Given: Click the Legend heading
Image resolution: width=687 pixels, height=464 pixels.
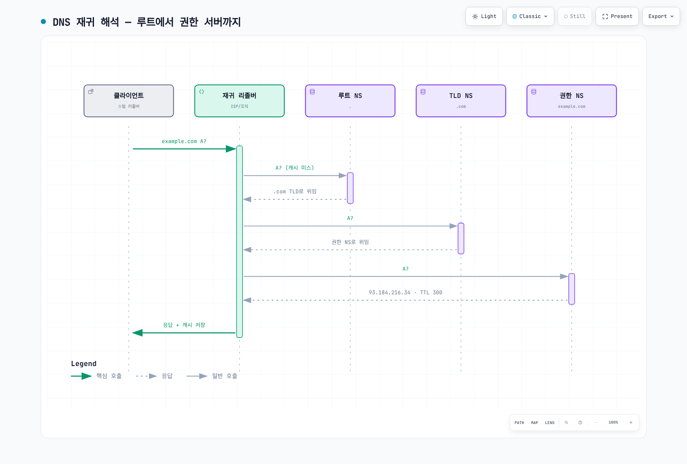Looking at the screenshot, I should coord(84,364).
